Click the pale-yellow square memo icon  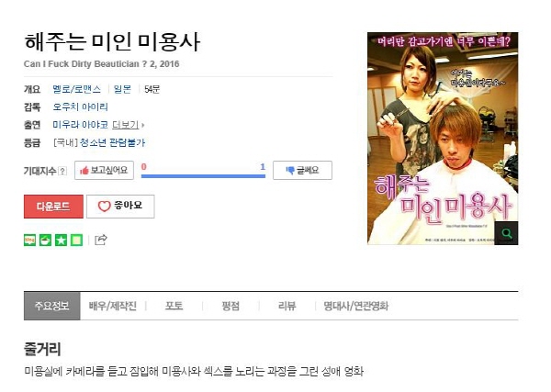pos(76,240)
